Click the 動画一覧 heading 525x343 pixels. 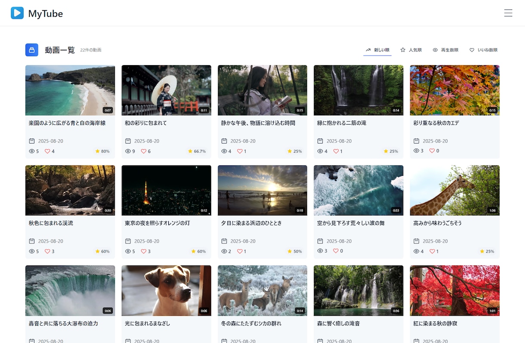(60, 50)
